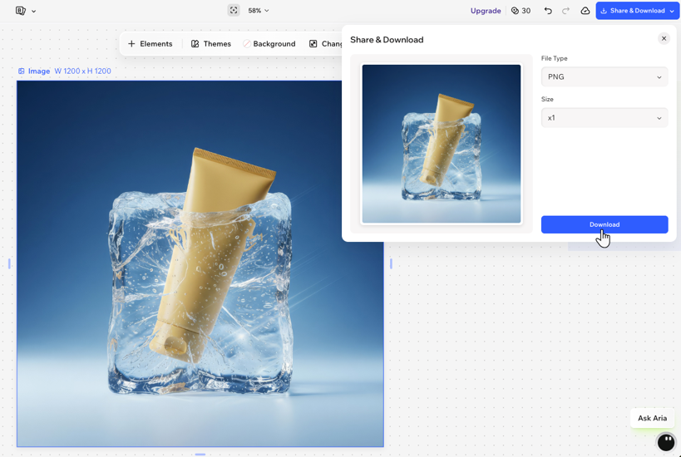The height and width of the screenshot is (457, 681).
Task: Click the undo arrow icon
Action: [x=548, y=11]
